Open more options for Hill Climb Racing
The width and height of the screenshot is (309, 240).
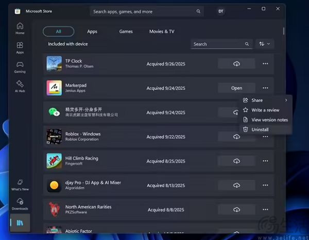pos(265,161)
